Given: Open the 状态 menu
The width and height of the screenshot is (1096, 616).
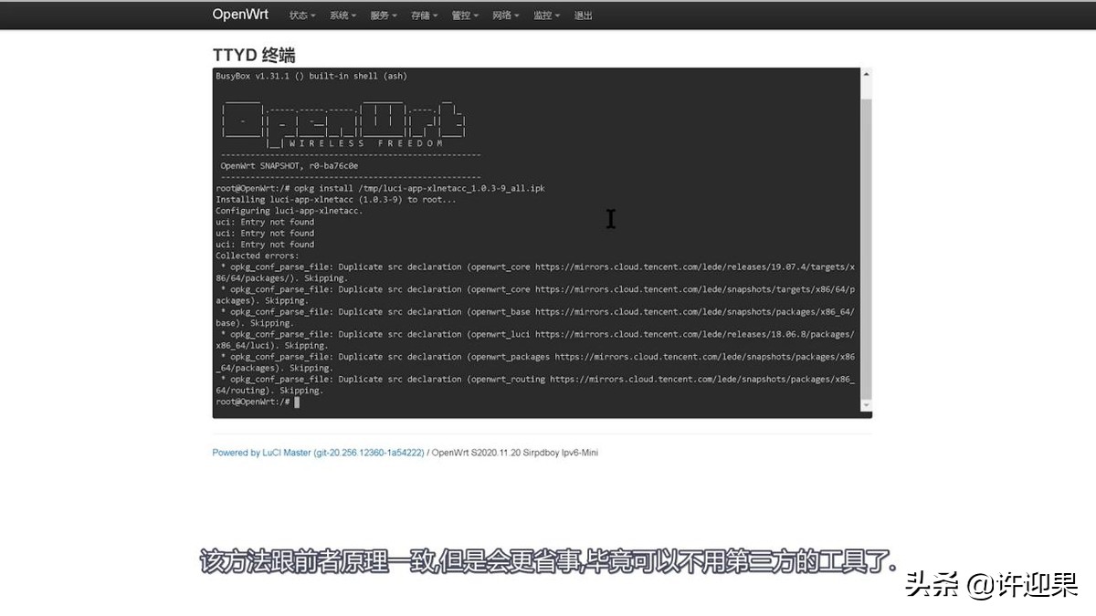Looking at the screenshot, I should [302, 16].
